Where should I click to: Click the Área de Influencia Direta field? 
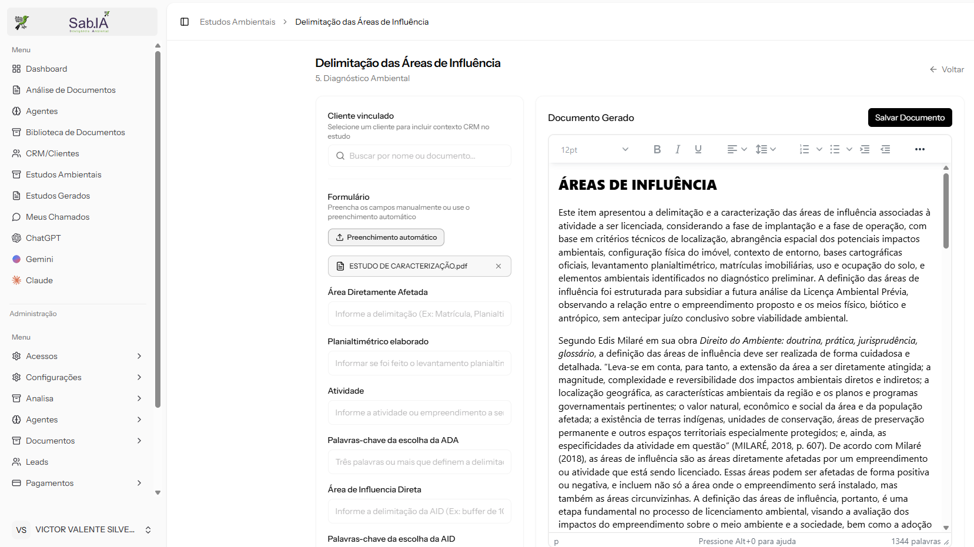tap(419, 511)
